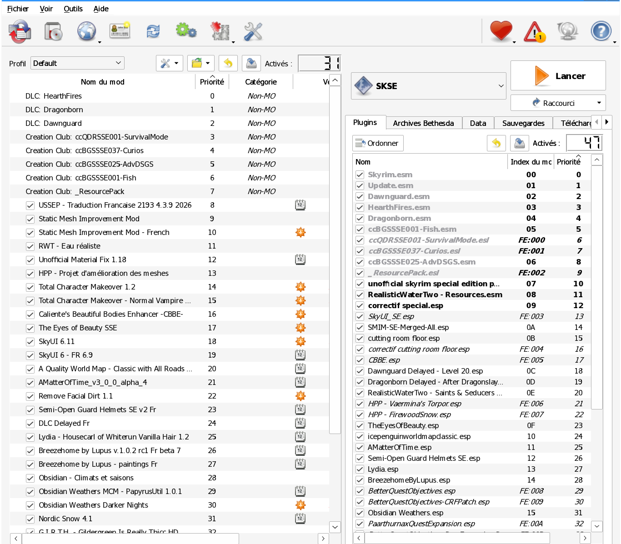Untick the Lydia.esp plugin checkbox
621x544 pixels.
tap(360, 469)
